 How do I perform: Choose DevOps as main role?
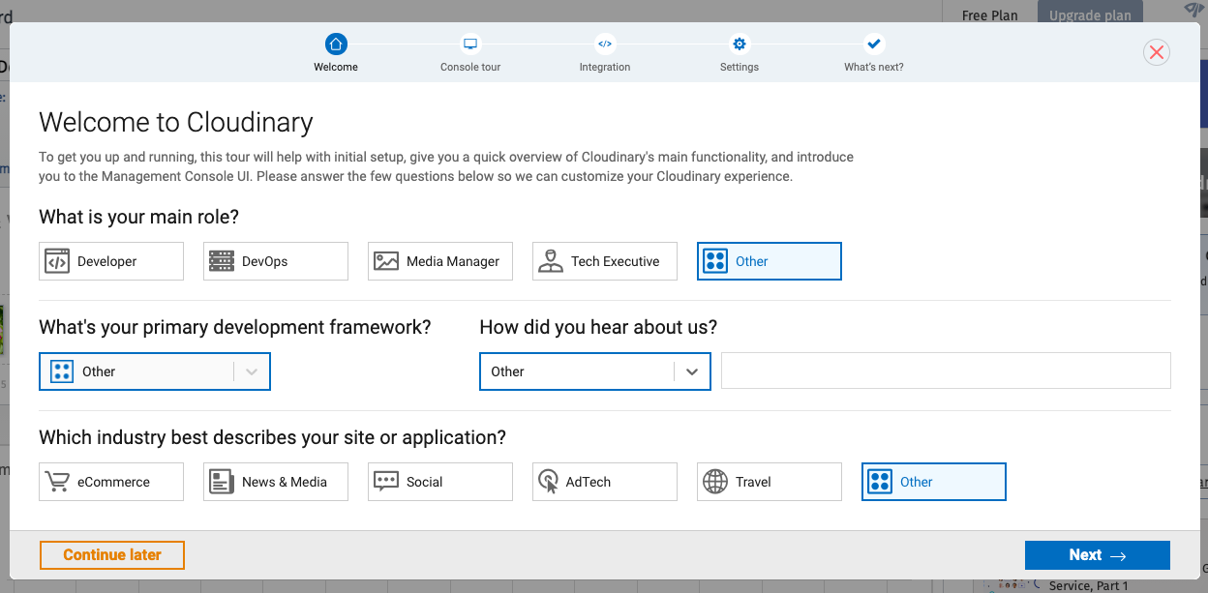[276, 261]
